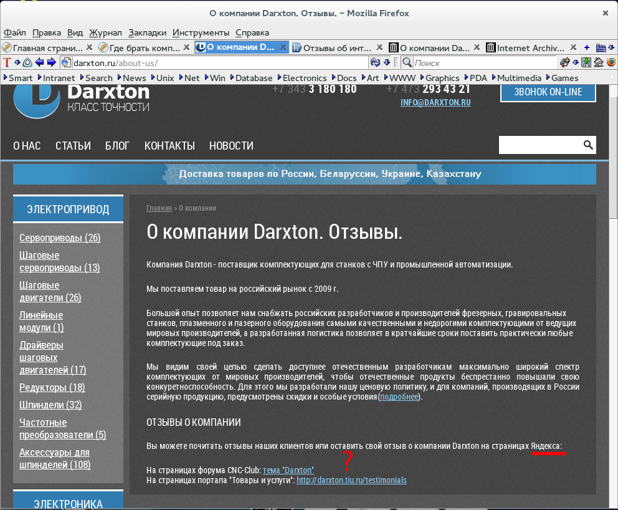Click the site search magnifier icon
This screenshot has height=510, width=618.
588,145
